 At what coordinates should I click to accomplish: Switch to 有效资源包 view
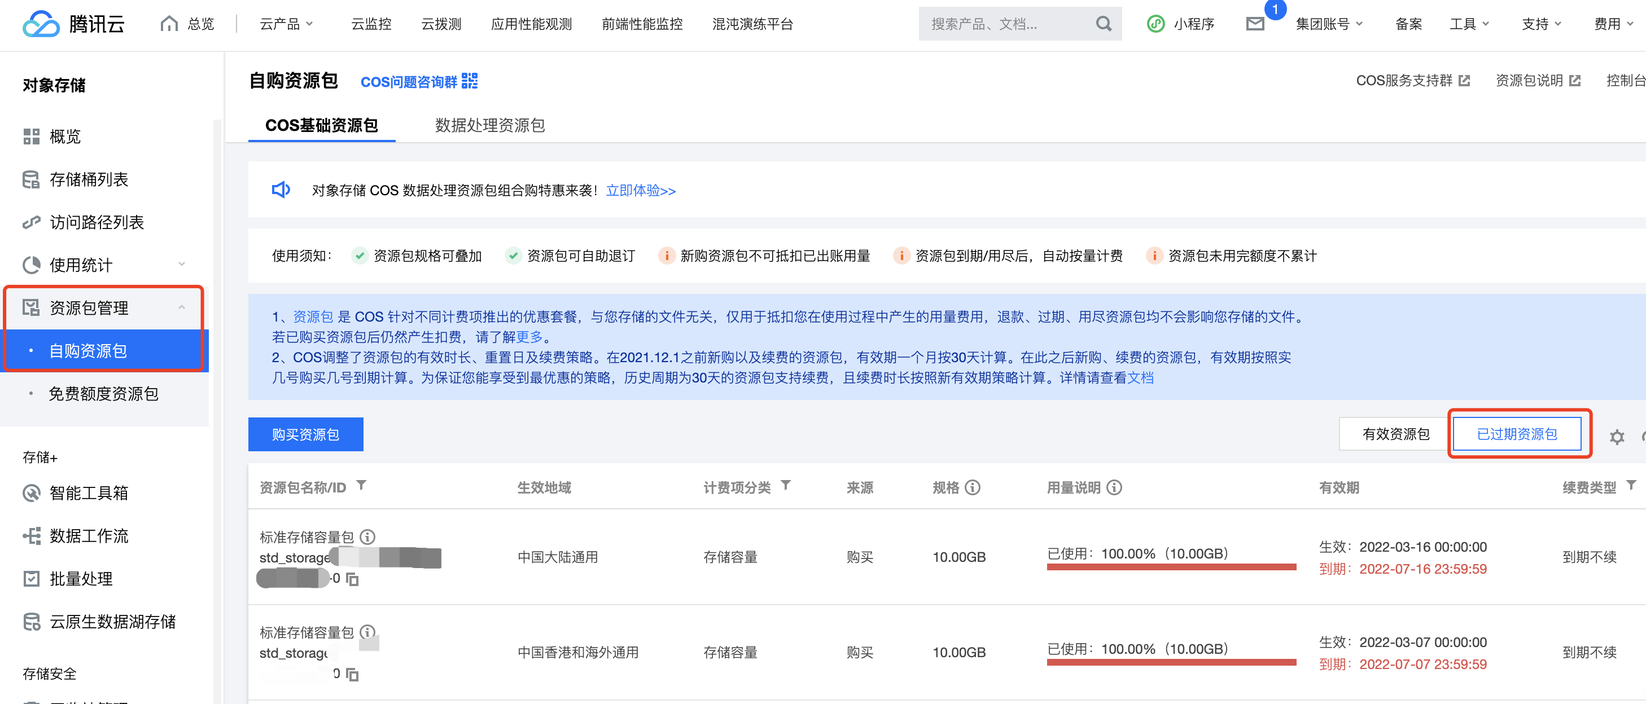pos(1395,434)
